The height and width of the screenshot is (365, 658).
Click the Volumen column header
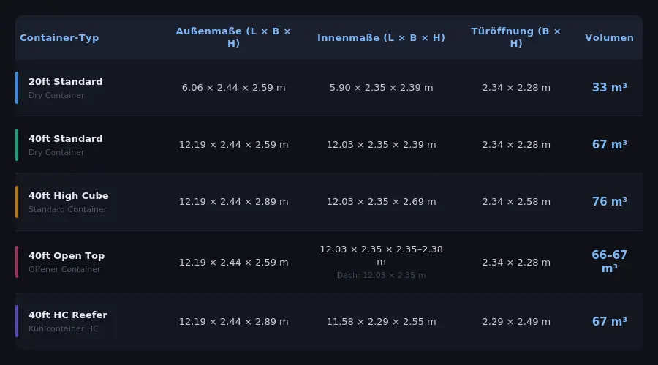click(x=609, y=38)
